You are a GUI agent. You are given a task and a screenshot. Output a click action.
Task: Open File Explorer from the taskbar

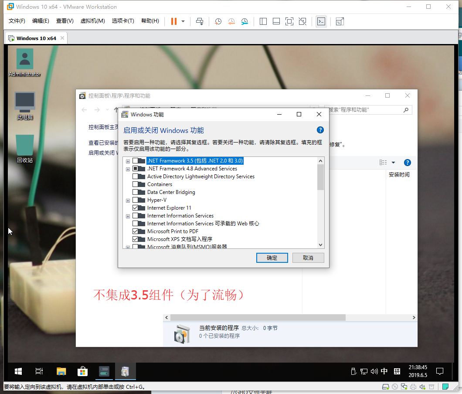click(x=61, y=371)
